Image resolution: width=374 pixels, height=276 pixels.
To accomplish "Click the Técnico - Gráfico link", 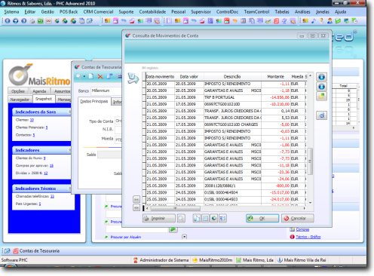I will click(x=308, y=237).
